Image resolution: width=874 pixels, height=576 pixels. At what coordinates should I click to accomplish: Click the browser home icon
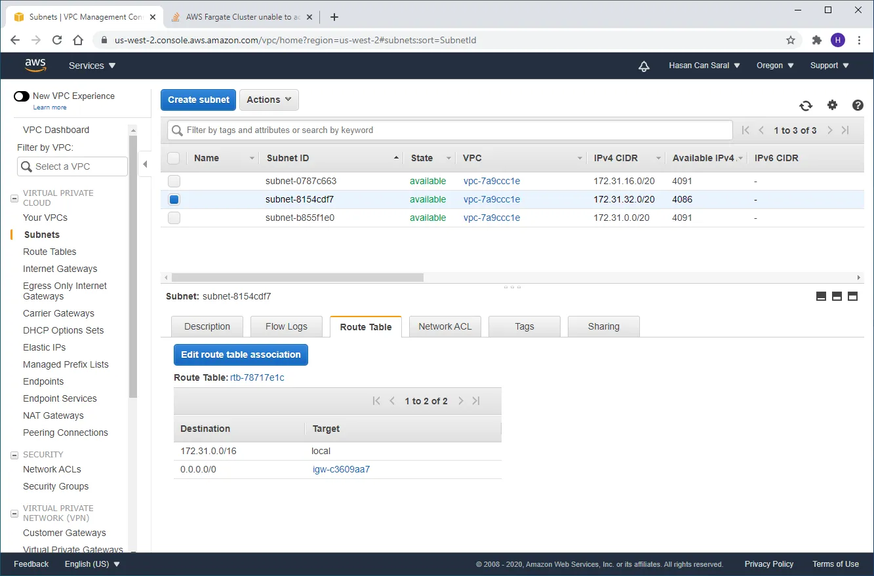coord(78,40)
